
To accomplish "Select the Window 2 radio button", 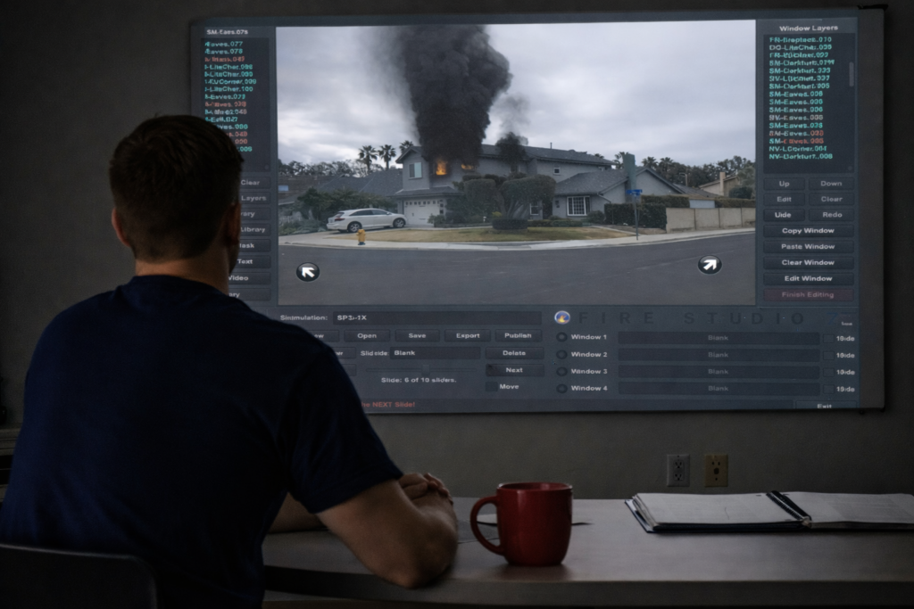I will pyautogui.click(x=561, y=355).
